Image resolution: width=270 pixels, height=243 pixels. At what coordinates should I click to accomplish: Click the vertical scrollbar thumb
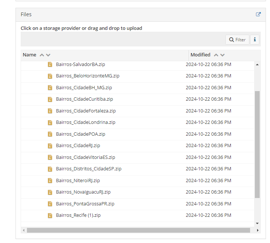[257, 145]
